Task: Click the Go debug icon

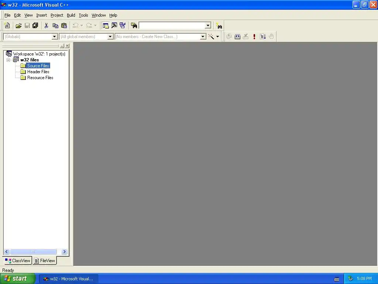Action: click(263, 37)
